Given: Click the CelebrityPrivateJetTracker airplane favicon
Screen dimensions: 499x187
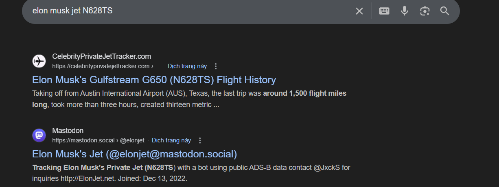Looking at the screenshot, I should click(39, 61).
